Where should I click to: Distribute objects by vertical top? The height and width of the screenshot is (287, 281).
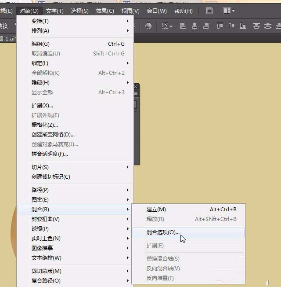pyautogui.click(x=256, y=26)
